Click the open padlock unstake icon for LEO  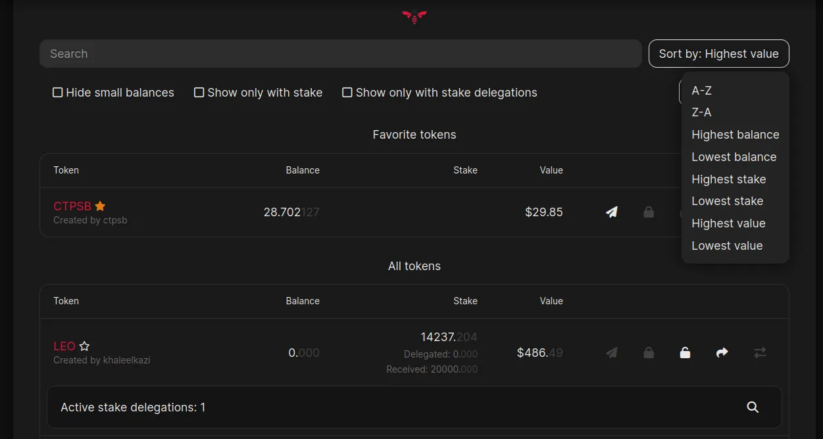(x=685, y=352)
